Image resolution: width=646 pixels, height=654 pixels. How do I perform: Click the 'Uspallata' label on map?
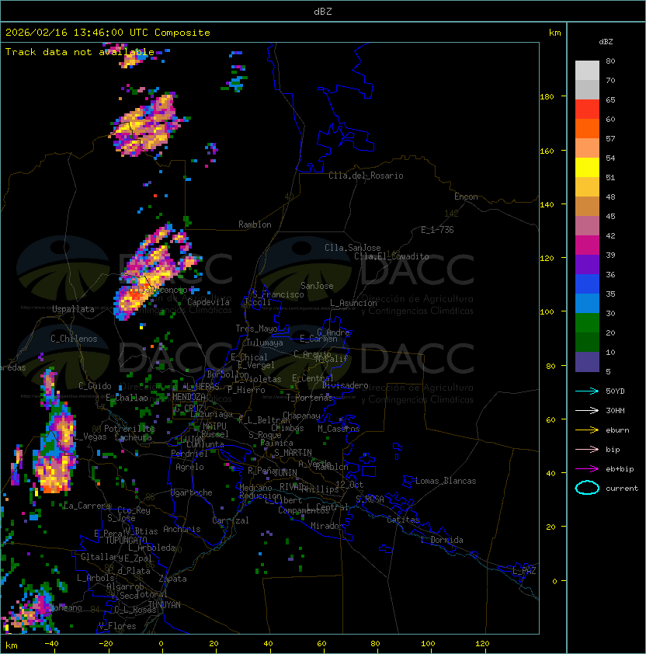tap(73, 309)
